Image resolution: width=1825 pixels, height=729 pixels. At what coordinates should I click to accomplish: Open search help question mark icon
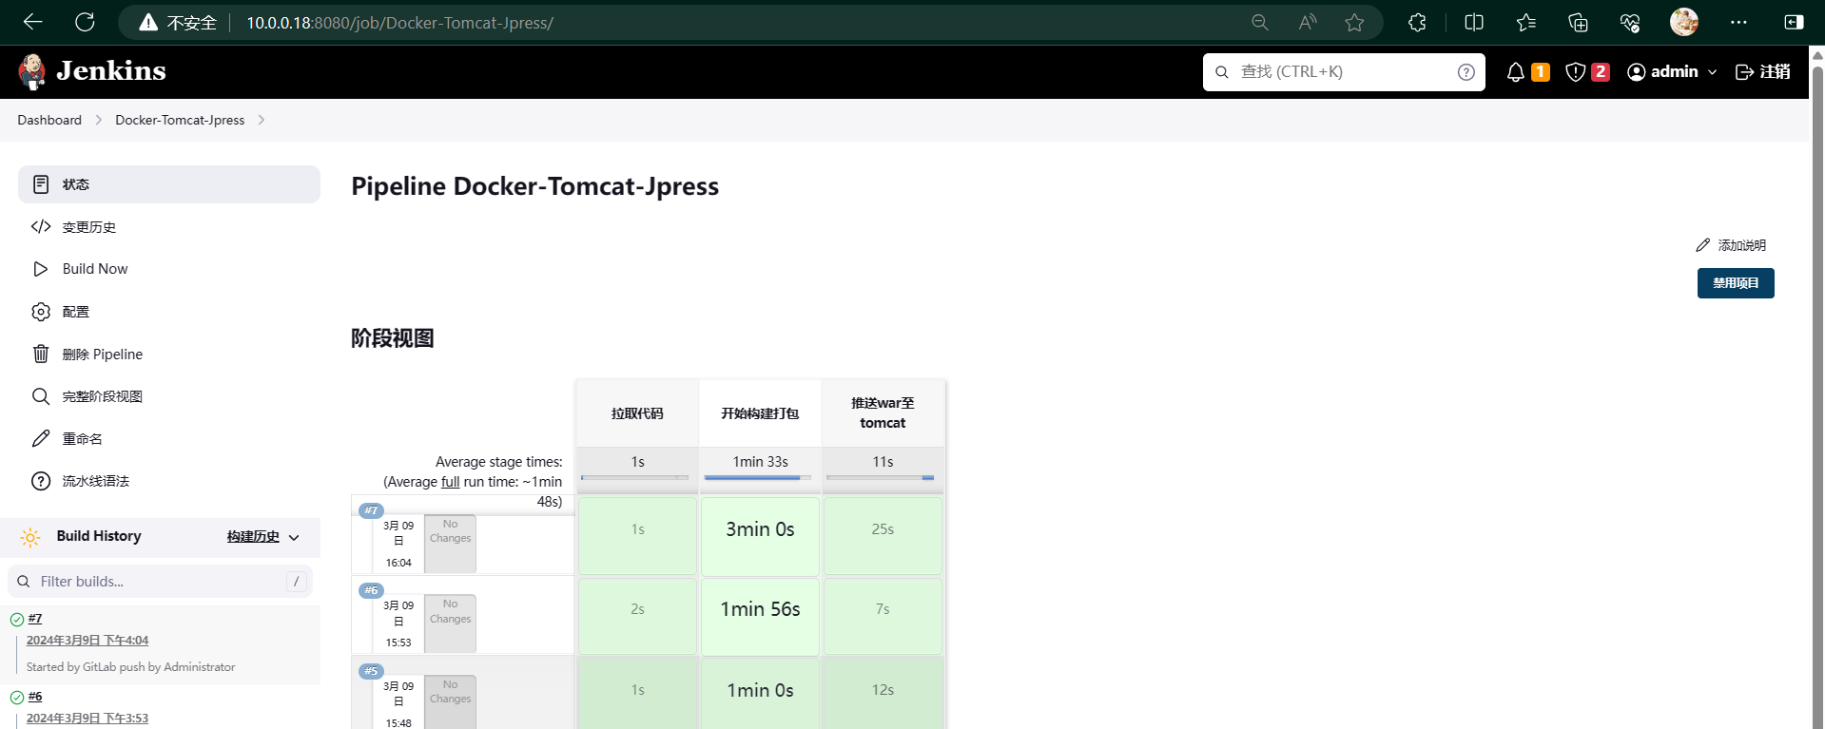coord(1466,72)
